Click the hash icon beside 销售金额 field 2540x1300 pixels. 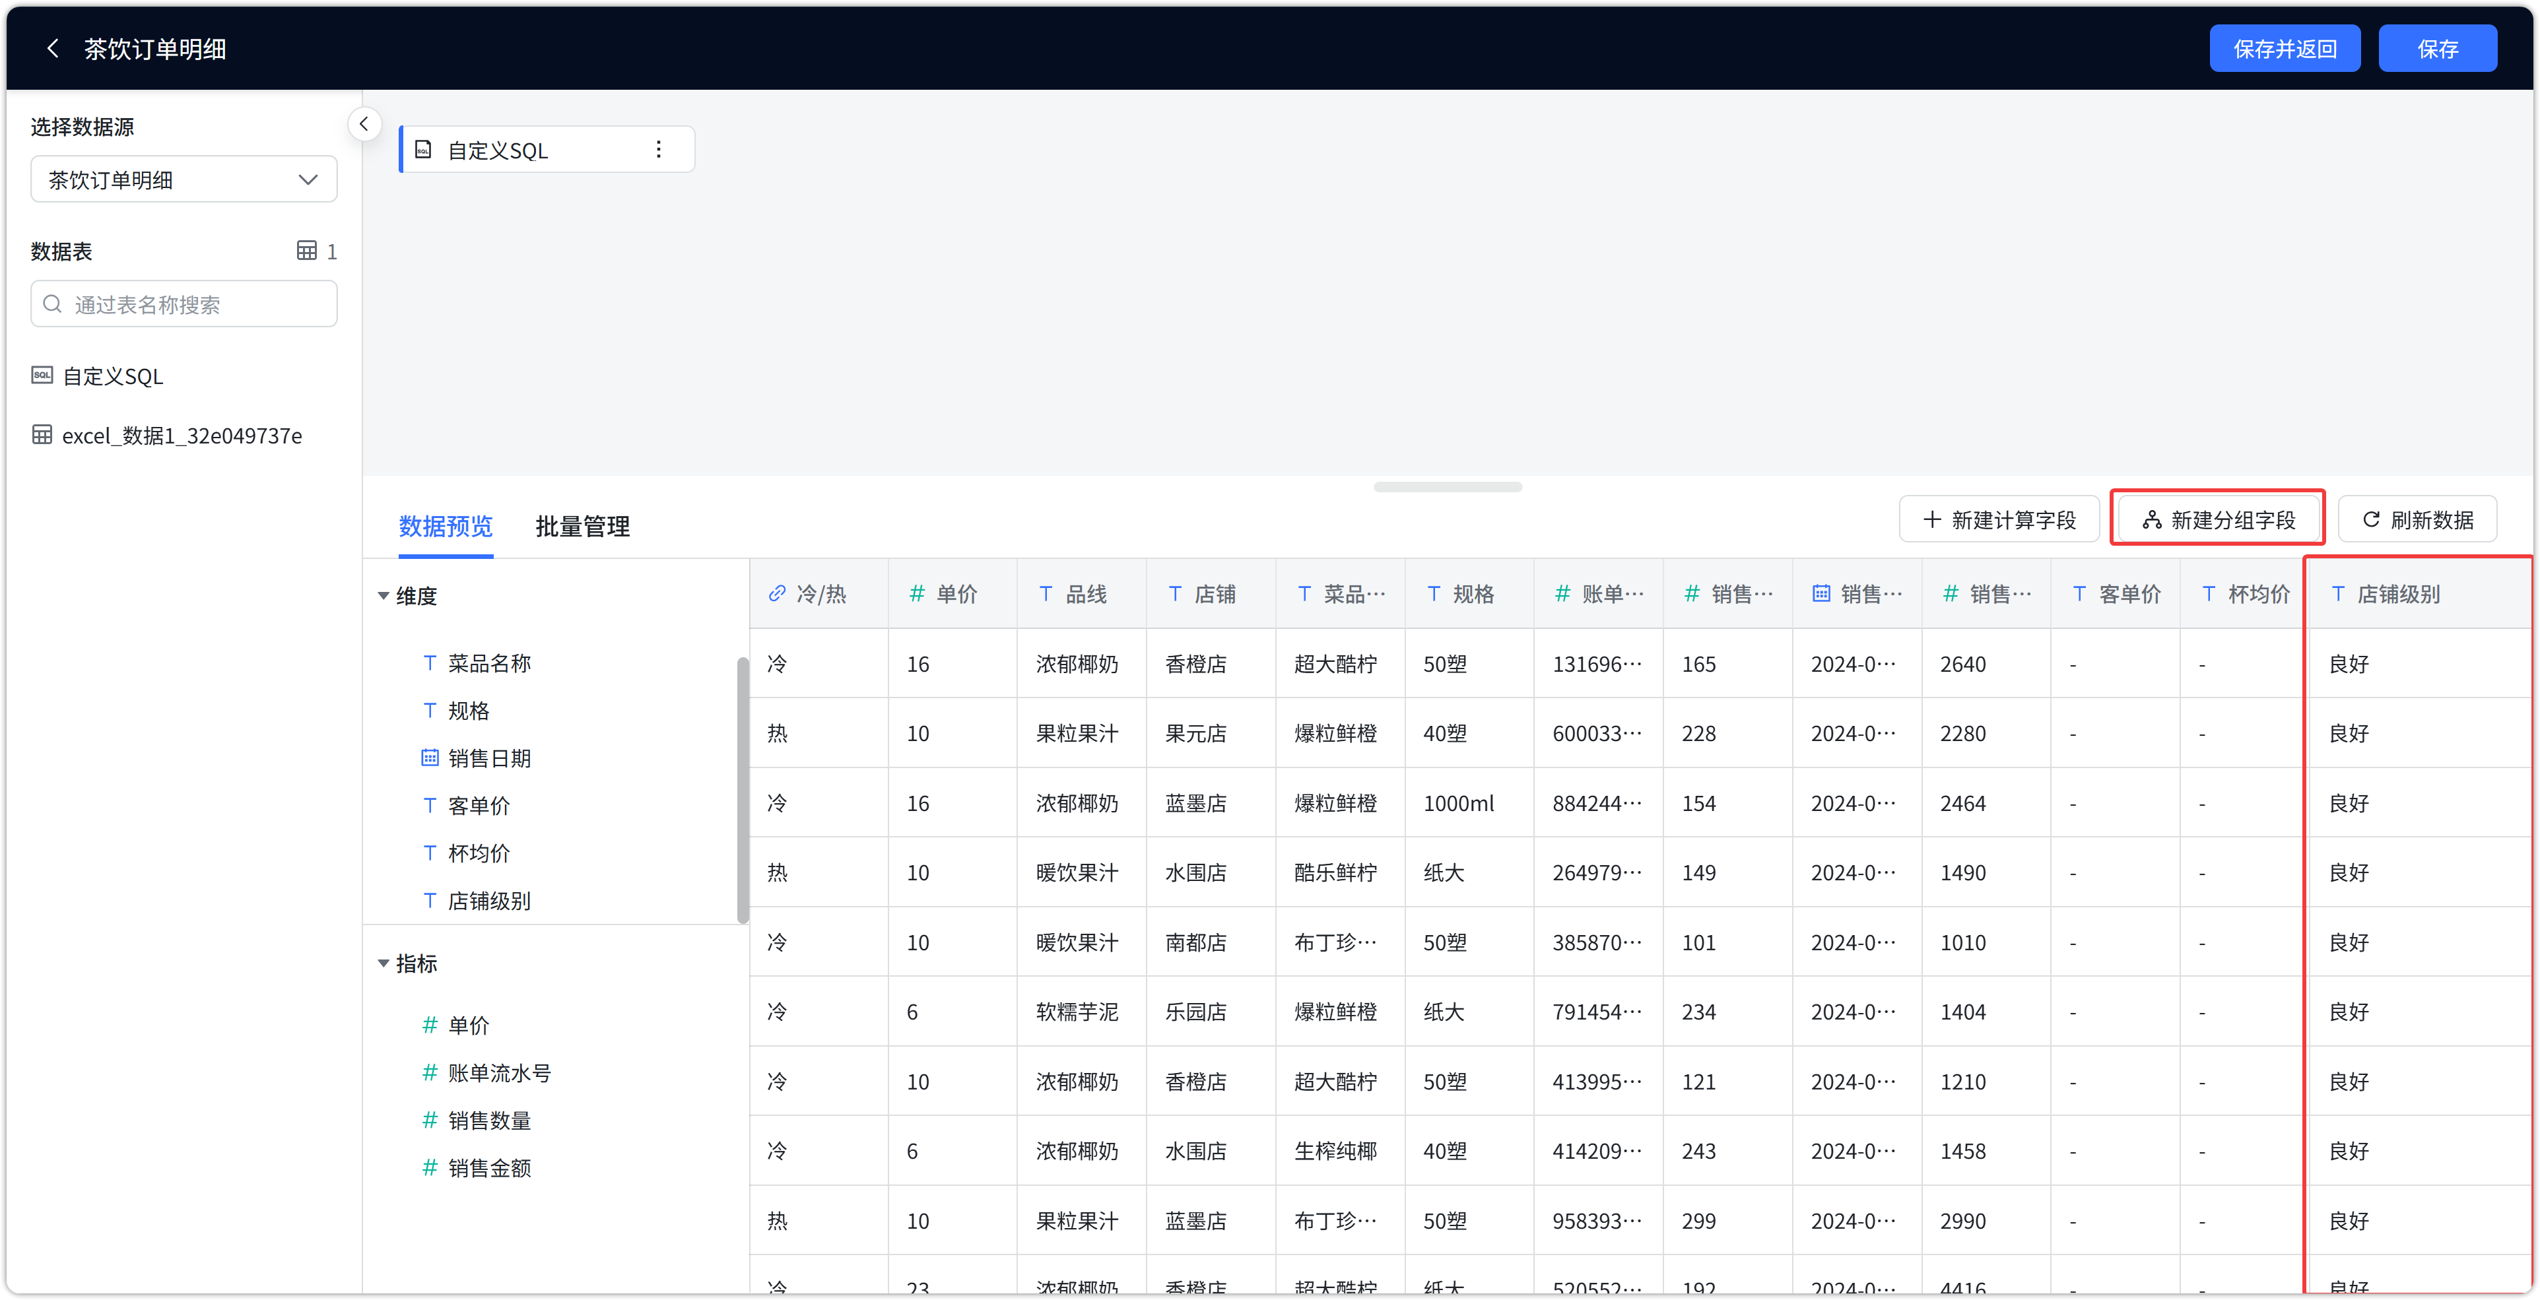429,1167
